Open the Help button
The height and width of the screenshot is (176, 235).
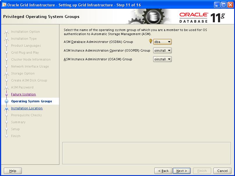pyautogui.click(x=13, y=171)
